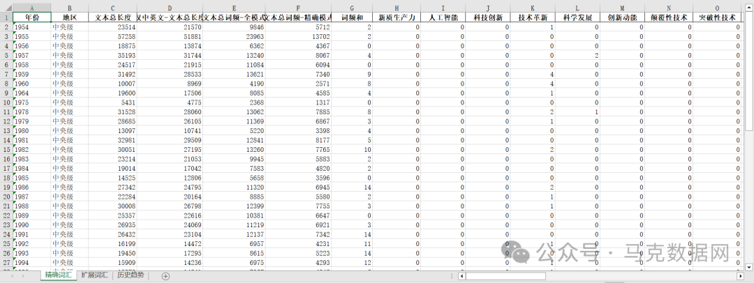Click the 文本总长度 header cell
The height and width of the screenshot is (283, 754).
(112, 17)
